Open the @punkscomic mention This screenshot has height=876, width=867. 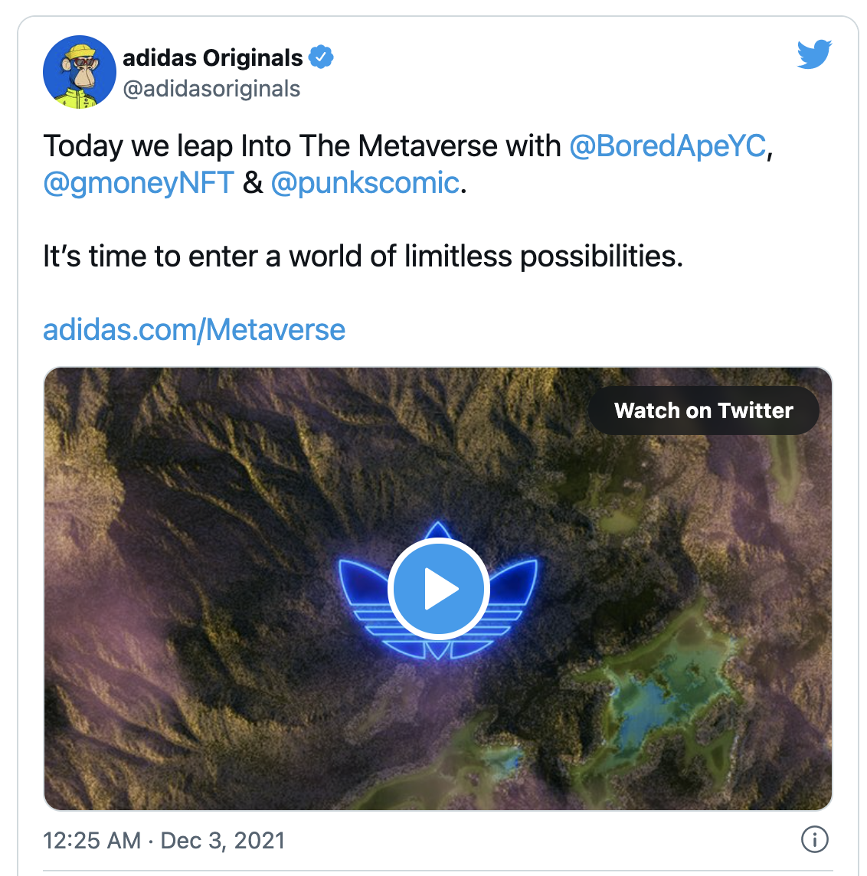click(x=365, y=183)
